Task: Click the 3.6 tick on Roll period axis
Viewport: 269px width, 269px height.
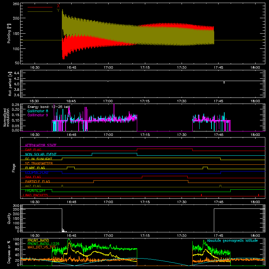Action: click(16, 95)
